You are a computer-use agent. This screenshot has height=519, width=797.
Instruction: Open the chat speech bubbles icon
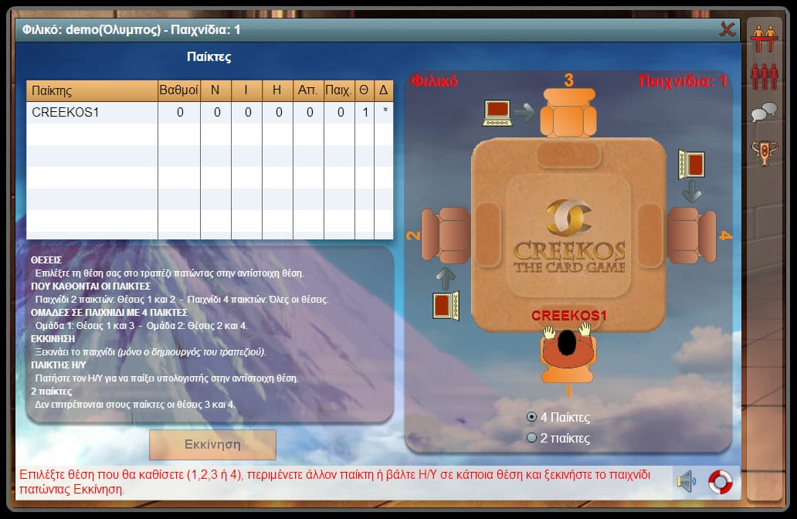coord(765,114)
